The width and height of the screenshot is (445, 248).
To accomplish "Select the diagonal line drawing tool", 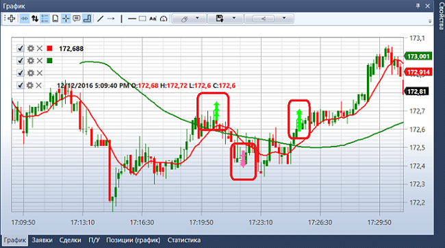I will 100,18.
